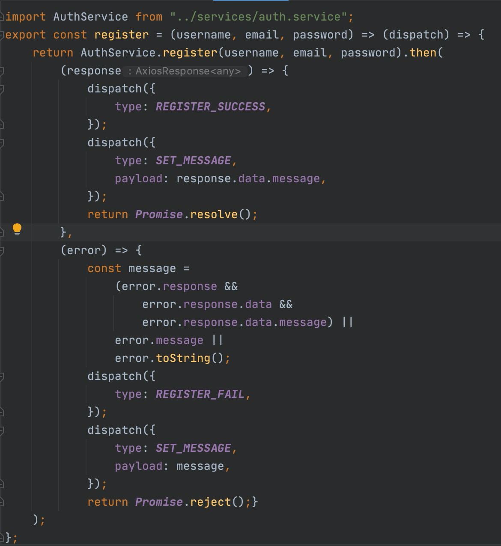Click the "message" value in payload: message,

(200, 466)
